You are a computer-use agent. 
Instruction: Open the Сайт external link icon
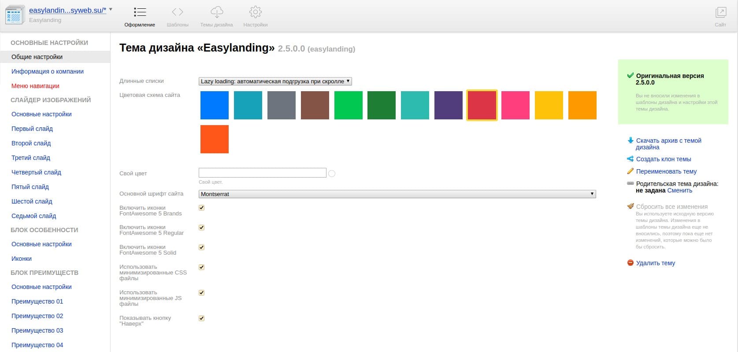pos(721,12)
